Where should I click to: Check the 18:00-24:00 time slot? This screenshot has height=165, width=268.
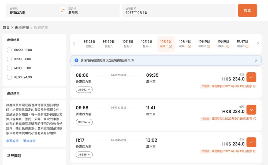(9, 77)
